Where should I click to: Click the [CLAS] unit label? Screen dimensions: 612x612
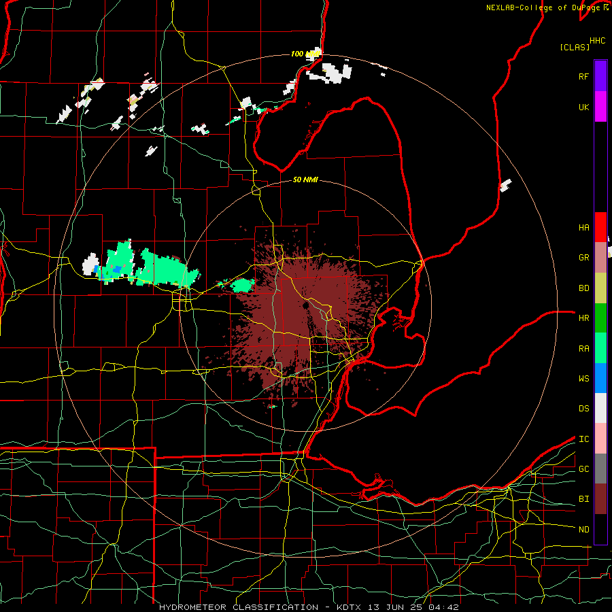click(x=575, y=48)
